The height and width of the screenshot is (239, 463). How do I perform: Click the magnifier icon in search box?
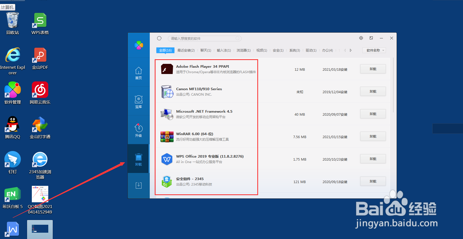tap(238, 38)
